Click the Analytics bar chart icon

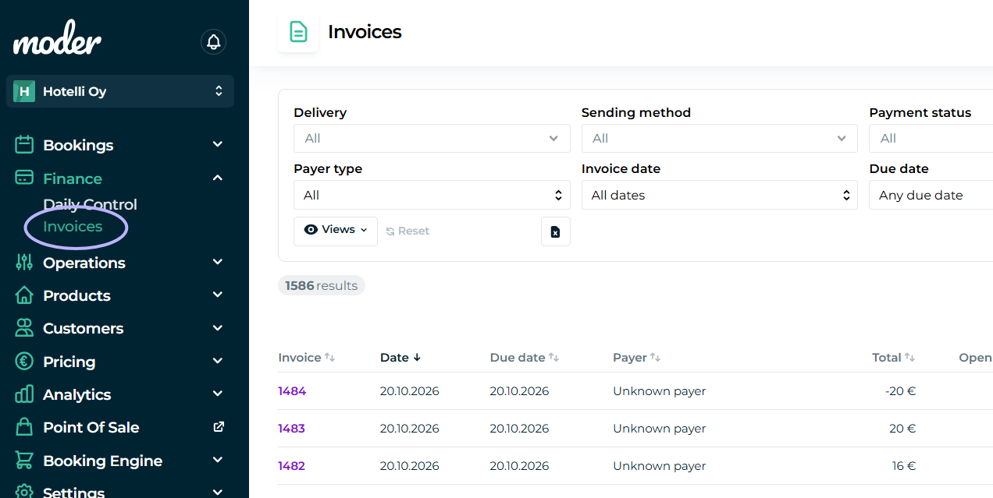tap(24, 394)
